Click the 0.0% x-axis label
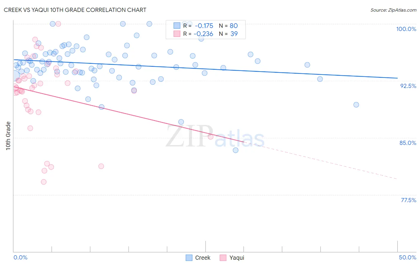 coord(20,257)
